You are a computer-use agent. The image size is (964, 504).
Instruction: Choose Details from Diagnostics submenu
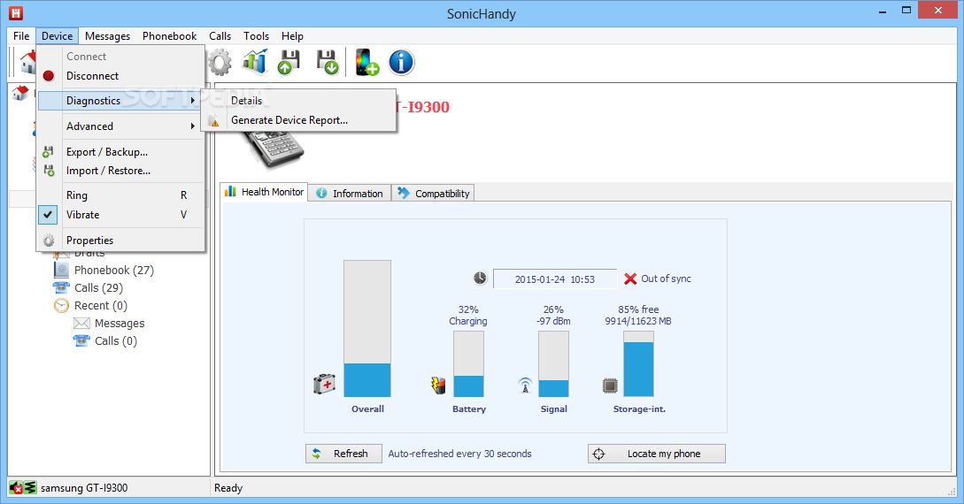299,101
